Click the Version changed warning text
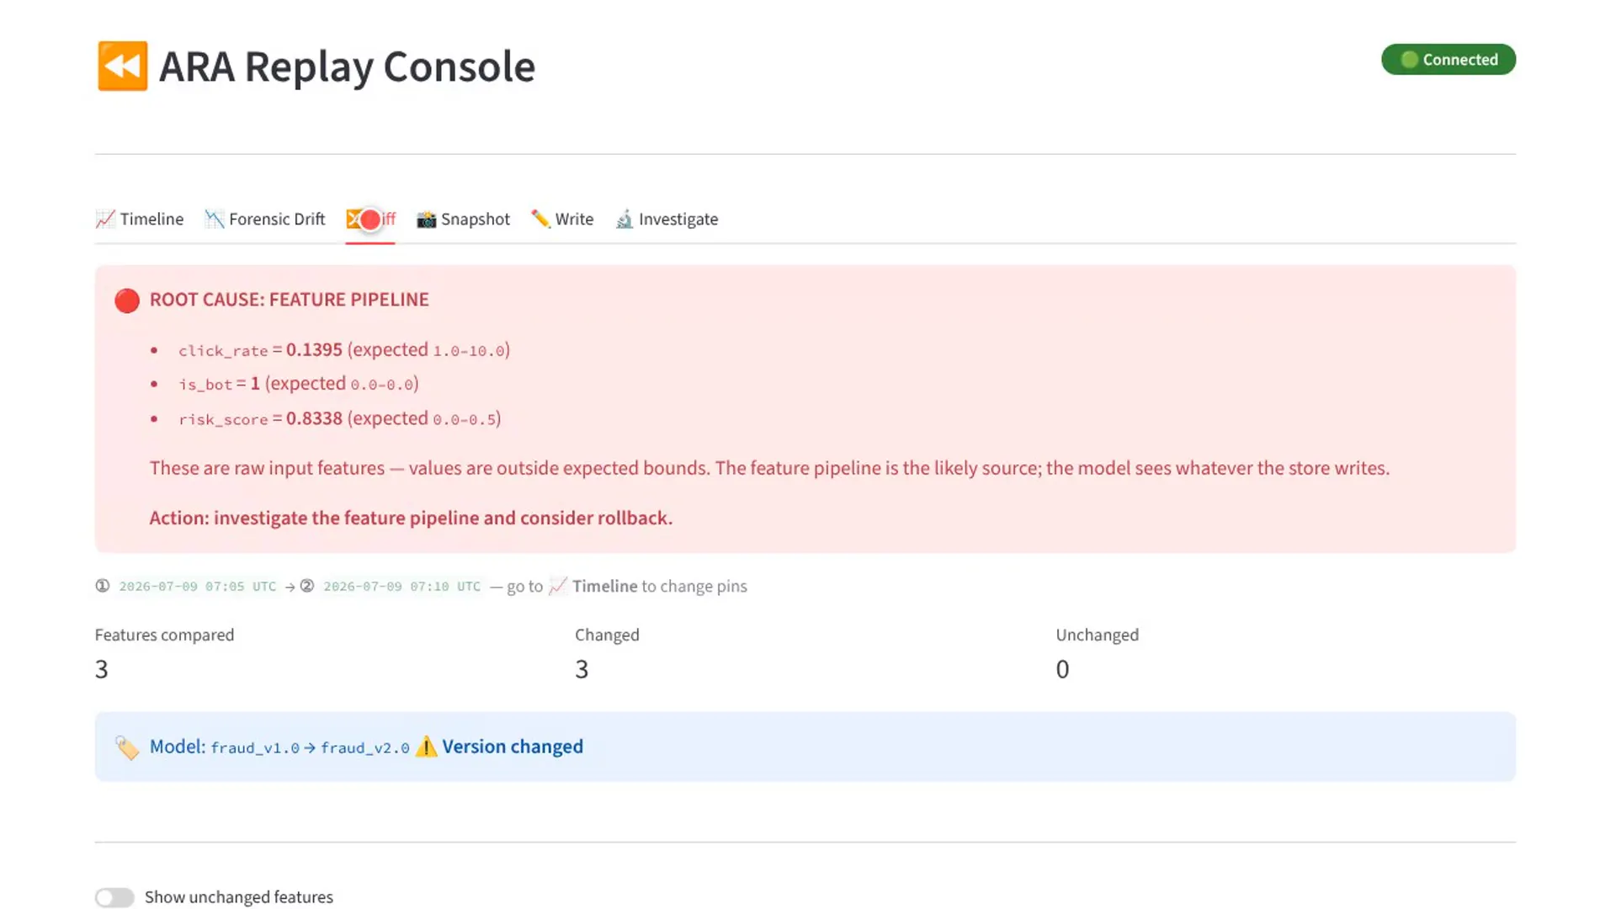The image size is (1616, 909). [x=513, y=747]
